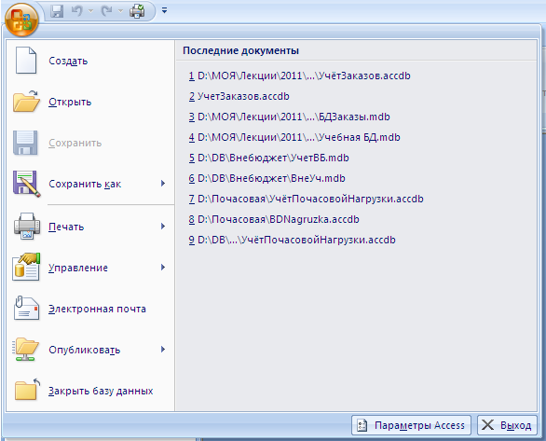Viewport: 546px width, 441px height.
Task: Click the network folder icon for Опубликовать
Action: click(x=25, y=349)
